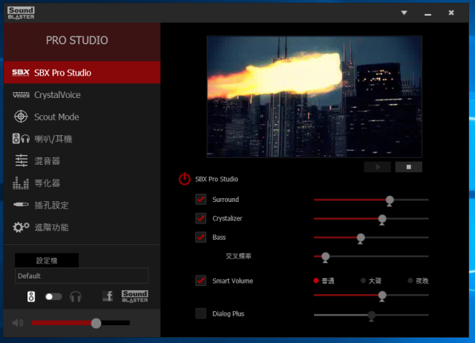Click the headphones output icon
This screenshot has width=475, height=343.
[76, 297]
